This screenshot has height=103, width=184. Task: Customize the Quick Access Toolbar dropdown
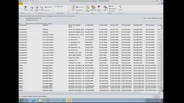[33, 1]
